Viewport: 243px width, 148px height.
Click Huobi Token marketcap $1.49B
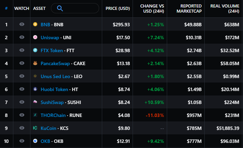point(195,89)
